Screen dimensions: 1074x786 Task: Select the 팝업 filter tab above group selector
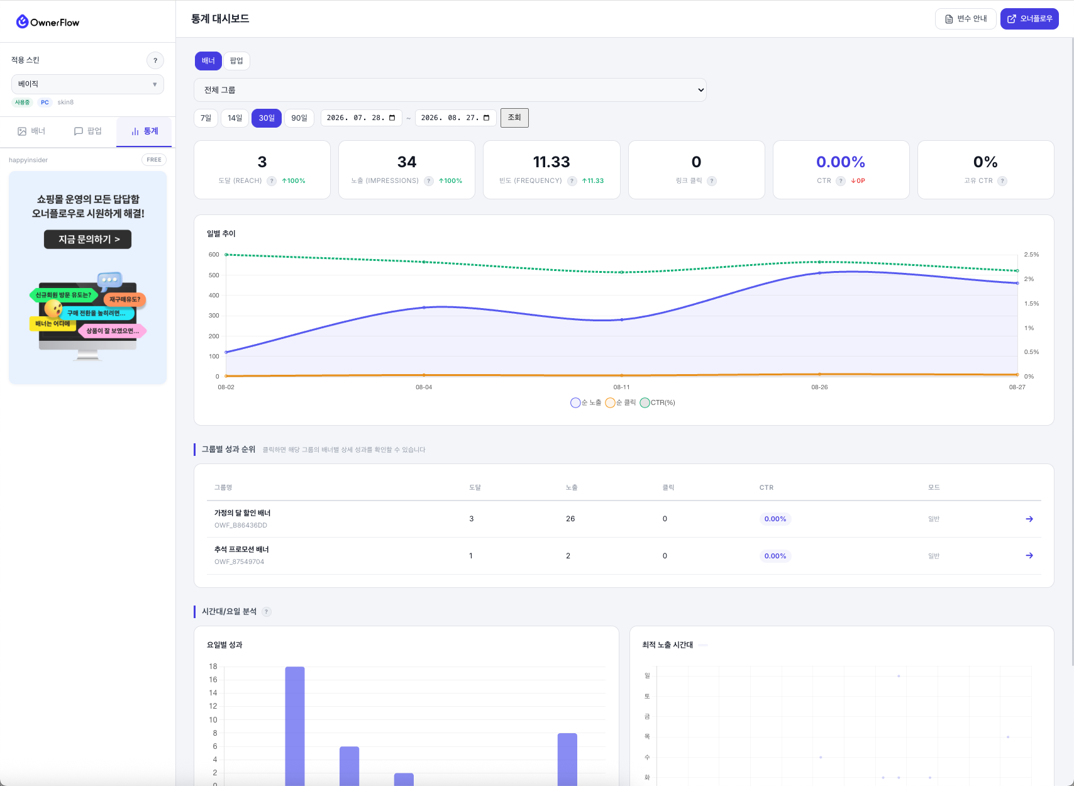236,61
